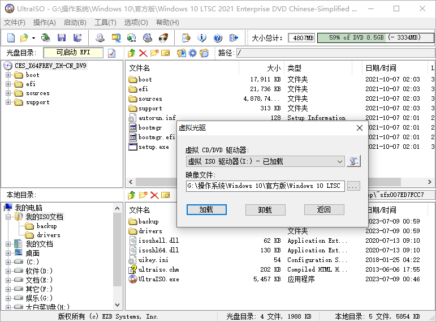Click the red X delete icon in disc pane
Viewport: 436px width, 322px height.
[x=143, y=53]
